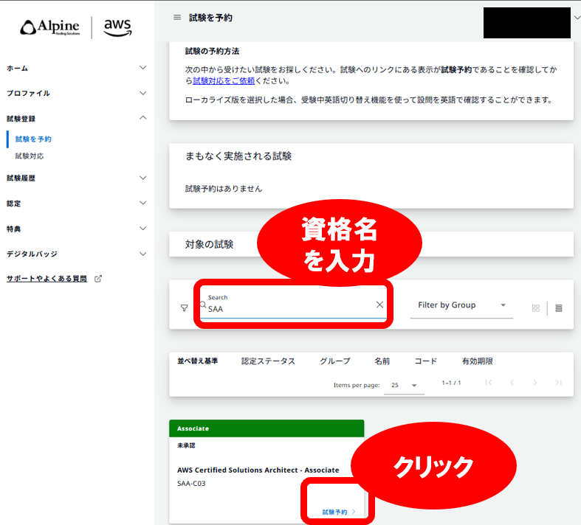This screenshot has height=525, width=581.
Task: Select デジタルバッジ in the sidebar
Action: pyautogui.click(x=32, y=254)
